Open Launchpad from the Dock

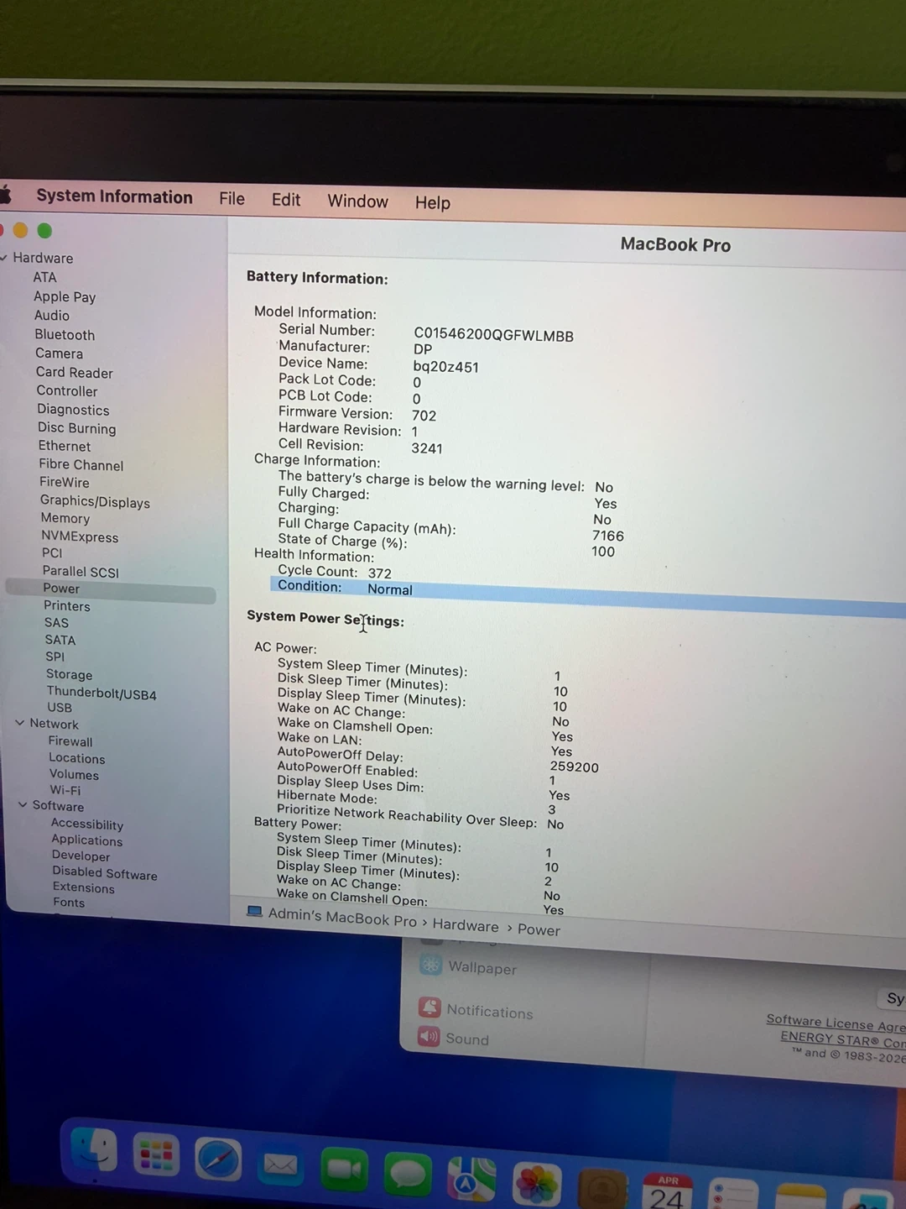(x=157, y=1156)
